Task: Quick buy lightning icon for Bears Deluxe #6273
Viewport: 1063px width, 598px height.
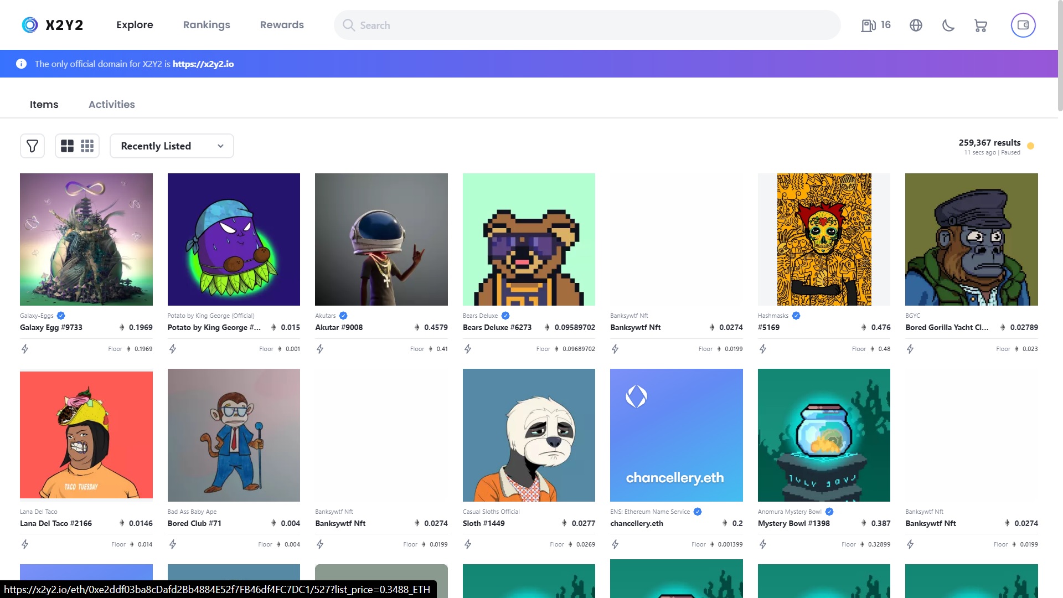Action: pyautogui.click(x=468, y=349)
